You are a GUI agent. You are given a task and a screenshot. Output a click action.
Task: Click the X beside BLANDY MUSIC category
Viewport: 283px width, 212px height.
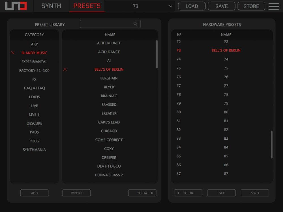pos(13,53)
